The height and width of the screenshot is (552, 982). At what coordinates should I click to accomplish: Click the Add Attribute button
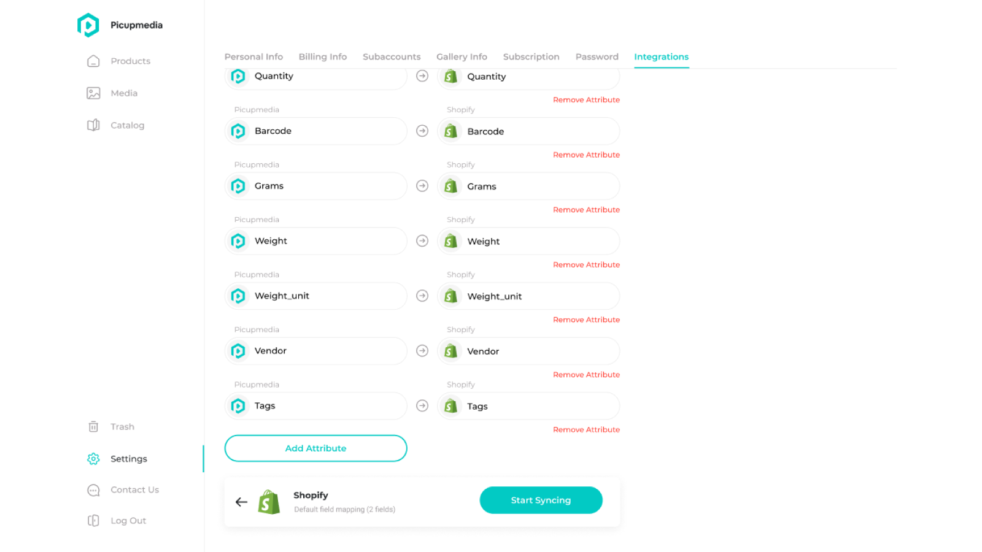tap(315, 448)
